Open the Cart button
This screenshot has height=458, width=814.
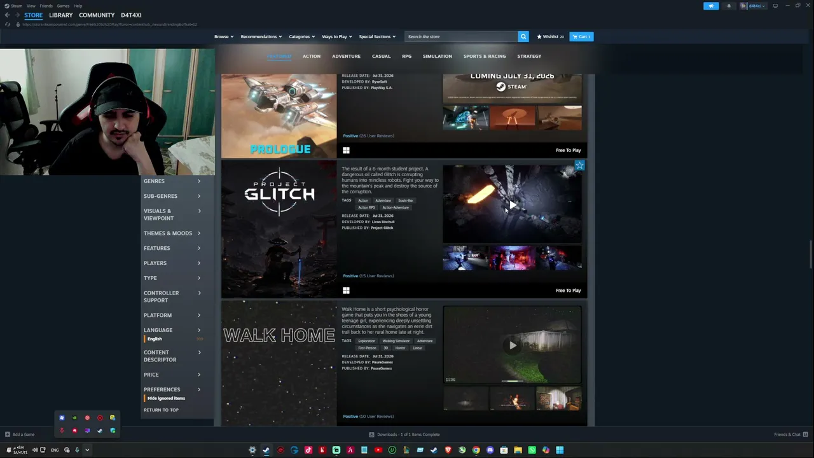click(581, 37)
